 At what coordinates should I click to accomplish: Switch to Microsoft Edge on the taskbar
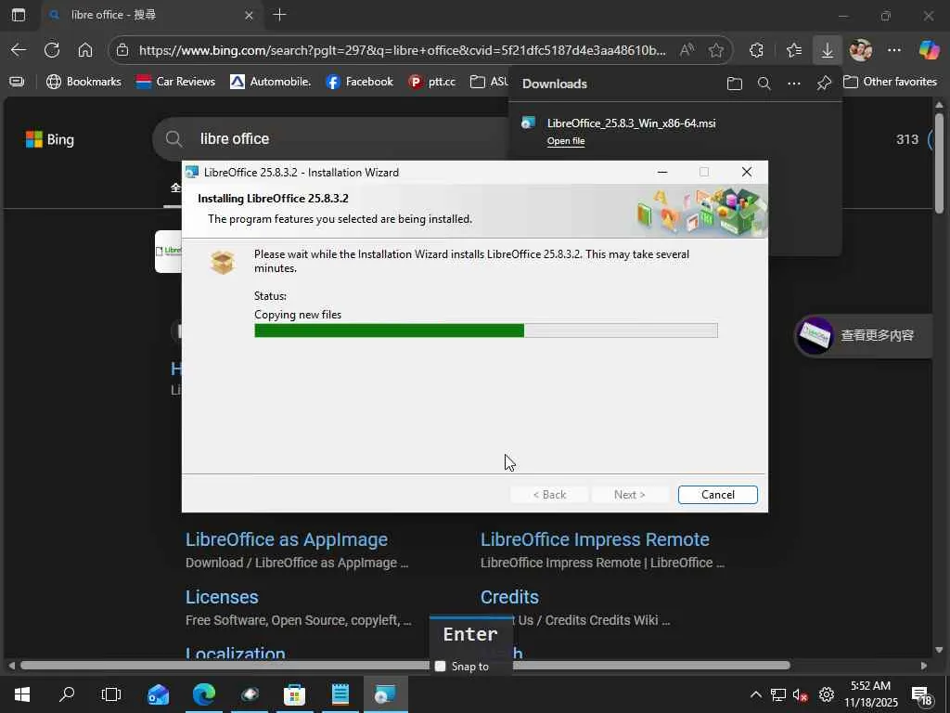tap(204, 694)
